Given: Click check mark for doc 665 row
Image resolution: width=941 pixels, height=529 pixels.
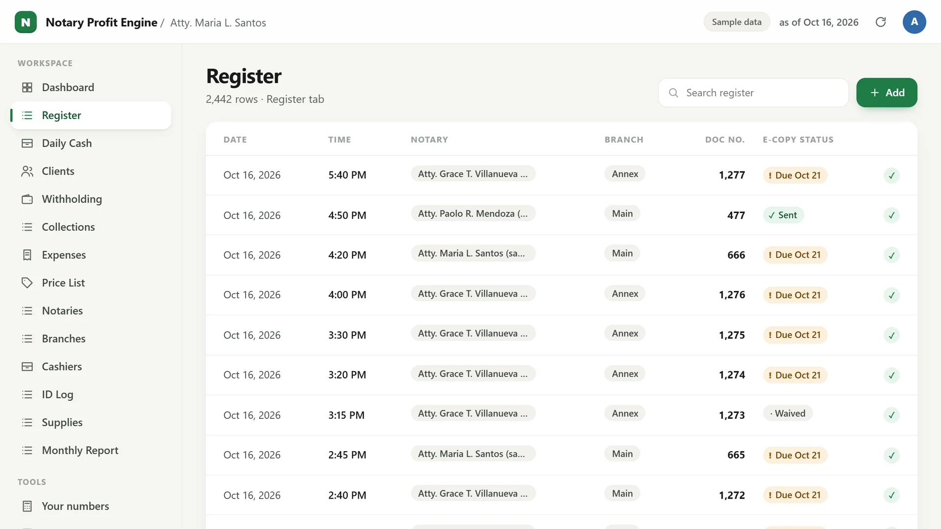Looking at the screenshot, I should 891,456.
